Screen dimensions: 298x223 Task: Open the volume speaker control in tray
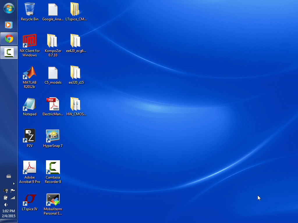pyautogui.click(x=6, y=205)
